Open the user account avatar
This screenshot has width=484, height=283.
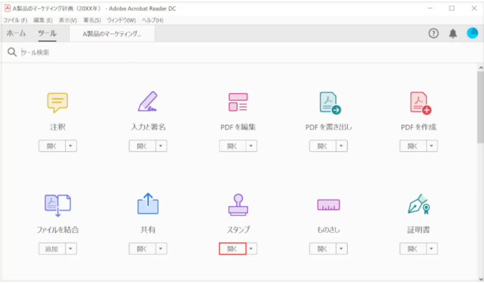click(x=472, y=33)
